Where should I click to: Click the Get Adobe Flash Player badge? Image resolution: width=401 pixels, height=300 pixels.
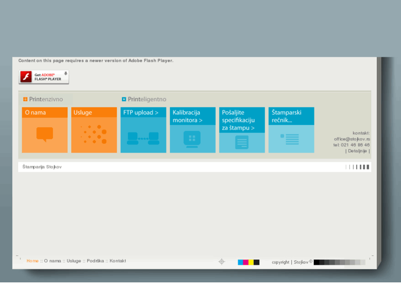click(44, 77)
